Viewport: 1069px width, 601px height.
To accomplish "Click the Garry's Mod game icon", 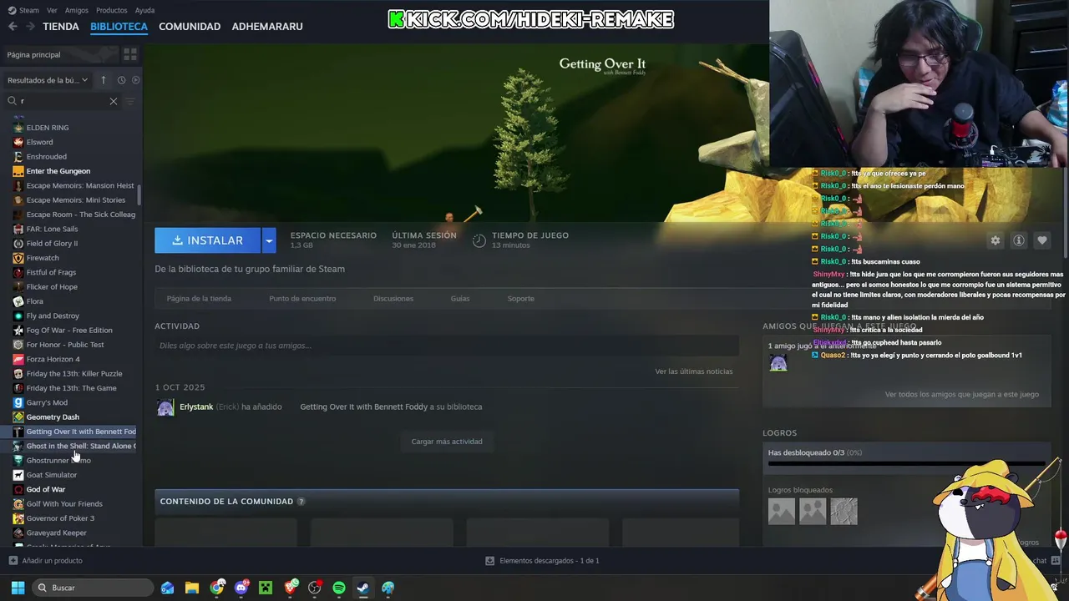I will [18, 402].
